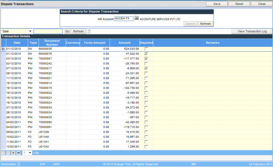Image resolution: width=273 pixels, height=167 pixels.
Task: Click the help question mark icon
Action: click(89, 31)
